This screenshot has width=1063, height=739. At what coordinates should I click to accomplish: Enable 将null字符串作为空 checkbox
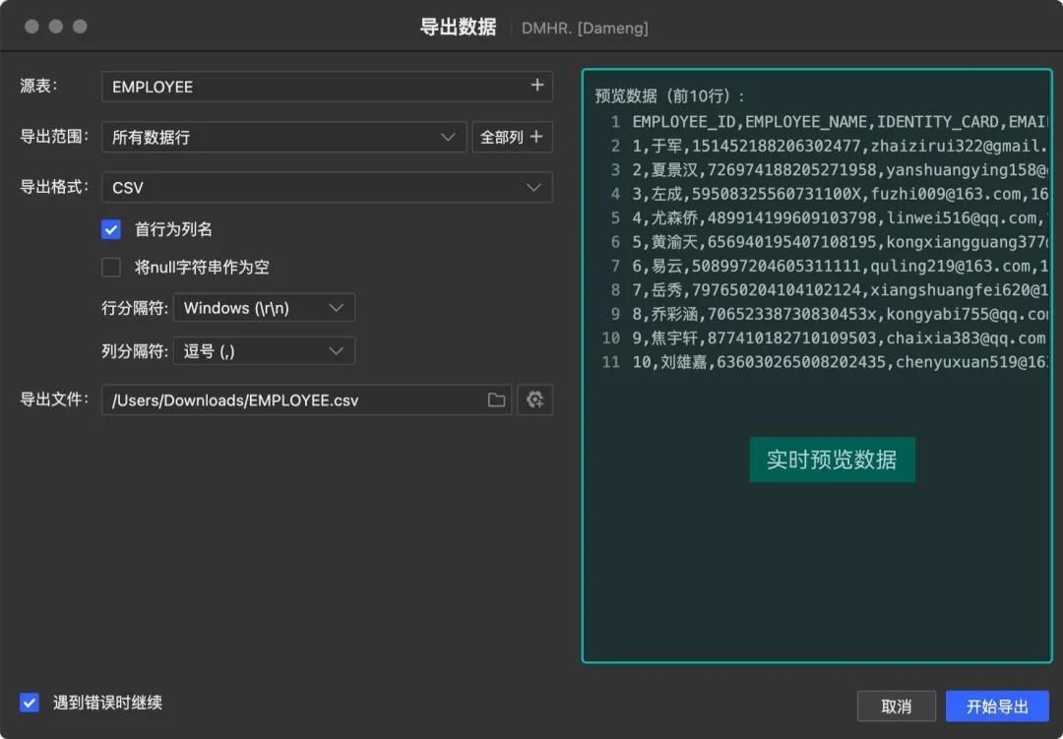click(x=111, y=267)
